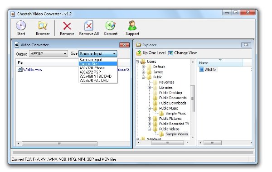Click the File column header
Screen dimensions: 272x172
click(x=48, y=63)
